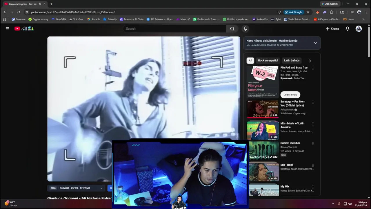Screen dimensions: 371x209
Task: Expand the Next: Héroes del Silencio playlist panel
Action: [x=315, y=43]
